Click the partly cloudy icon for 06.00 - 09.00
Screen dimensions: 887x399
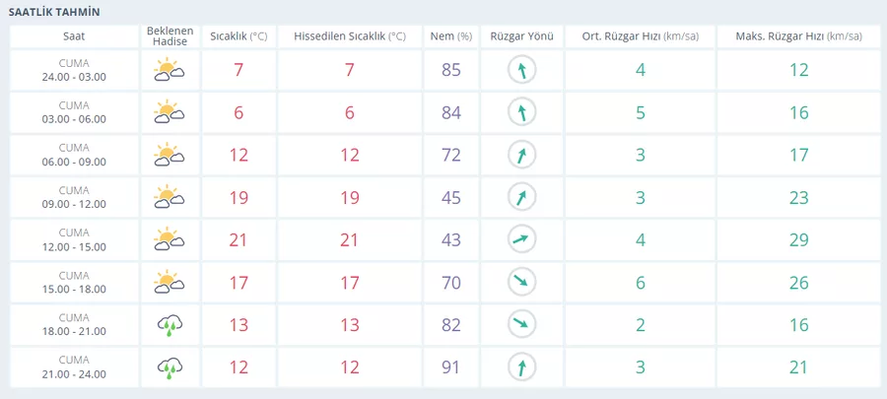(169, 155)
